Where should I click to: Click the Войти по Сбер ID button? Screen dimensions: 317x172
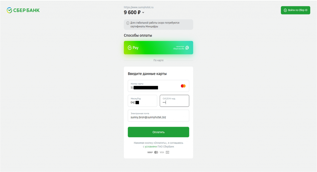tap(295, 10)
